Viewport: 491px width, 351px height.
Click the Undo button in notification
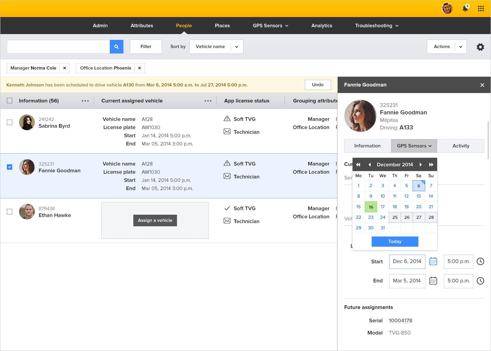click(x=318, y=85)
